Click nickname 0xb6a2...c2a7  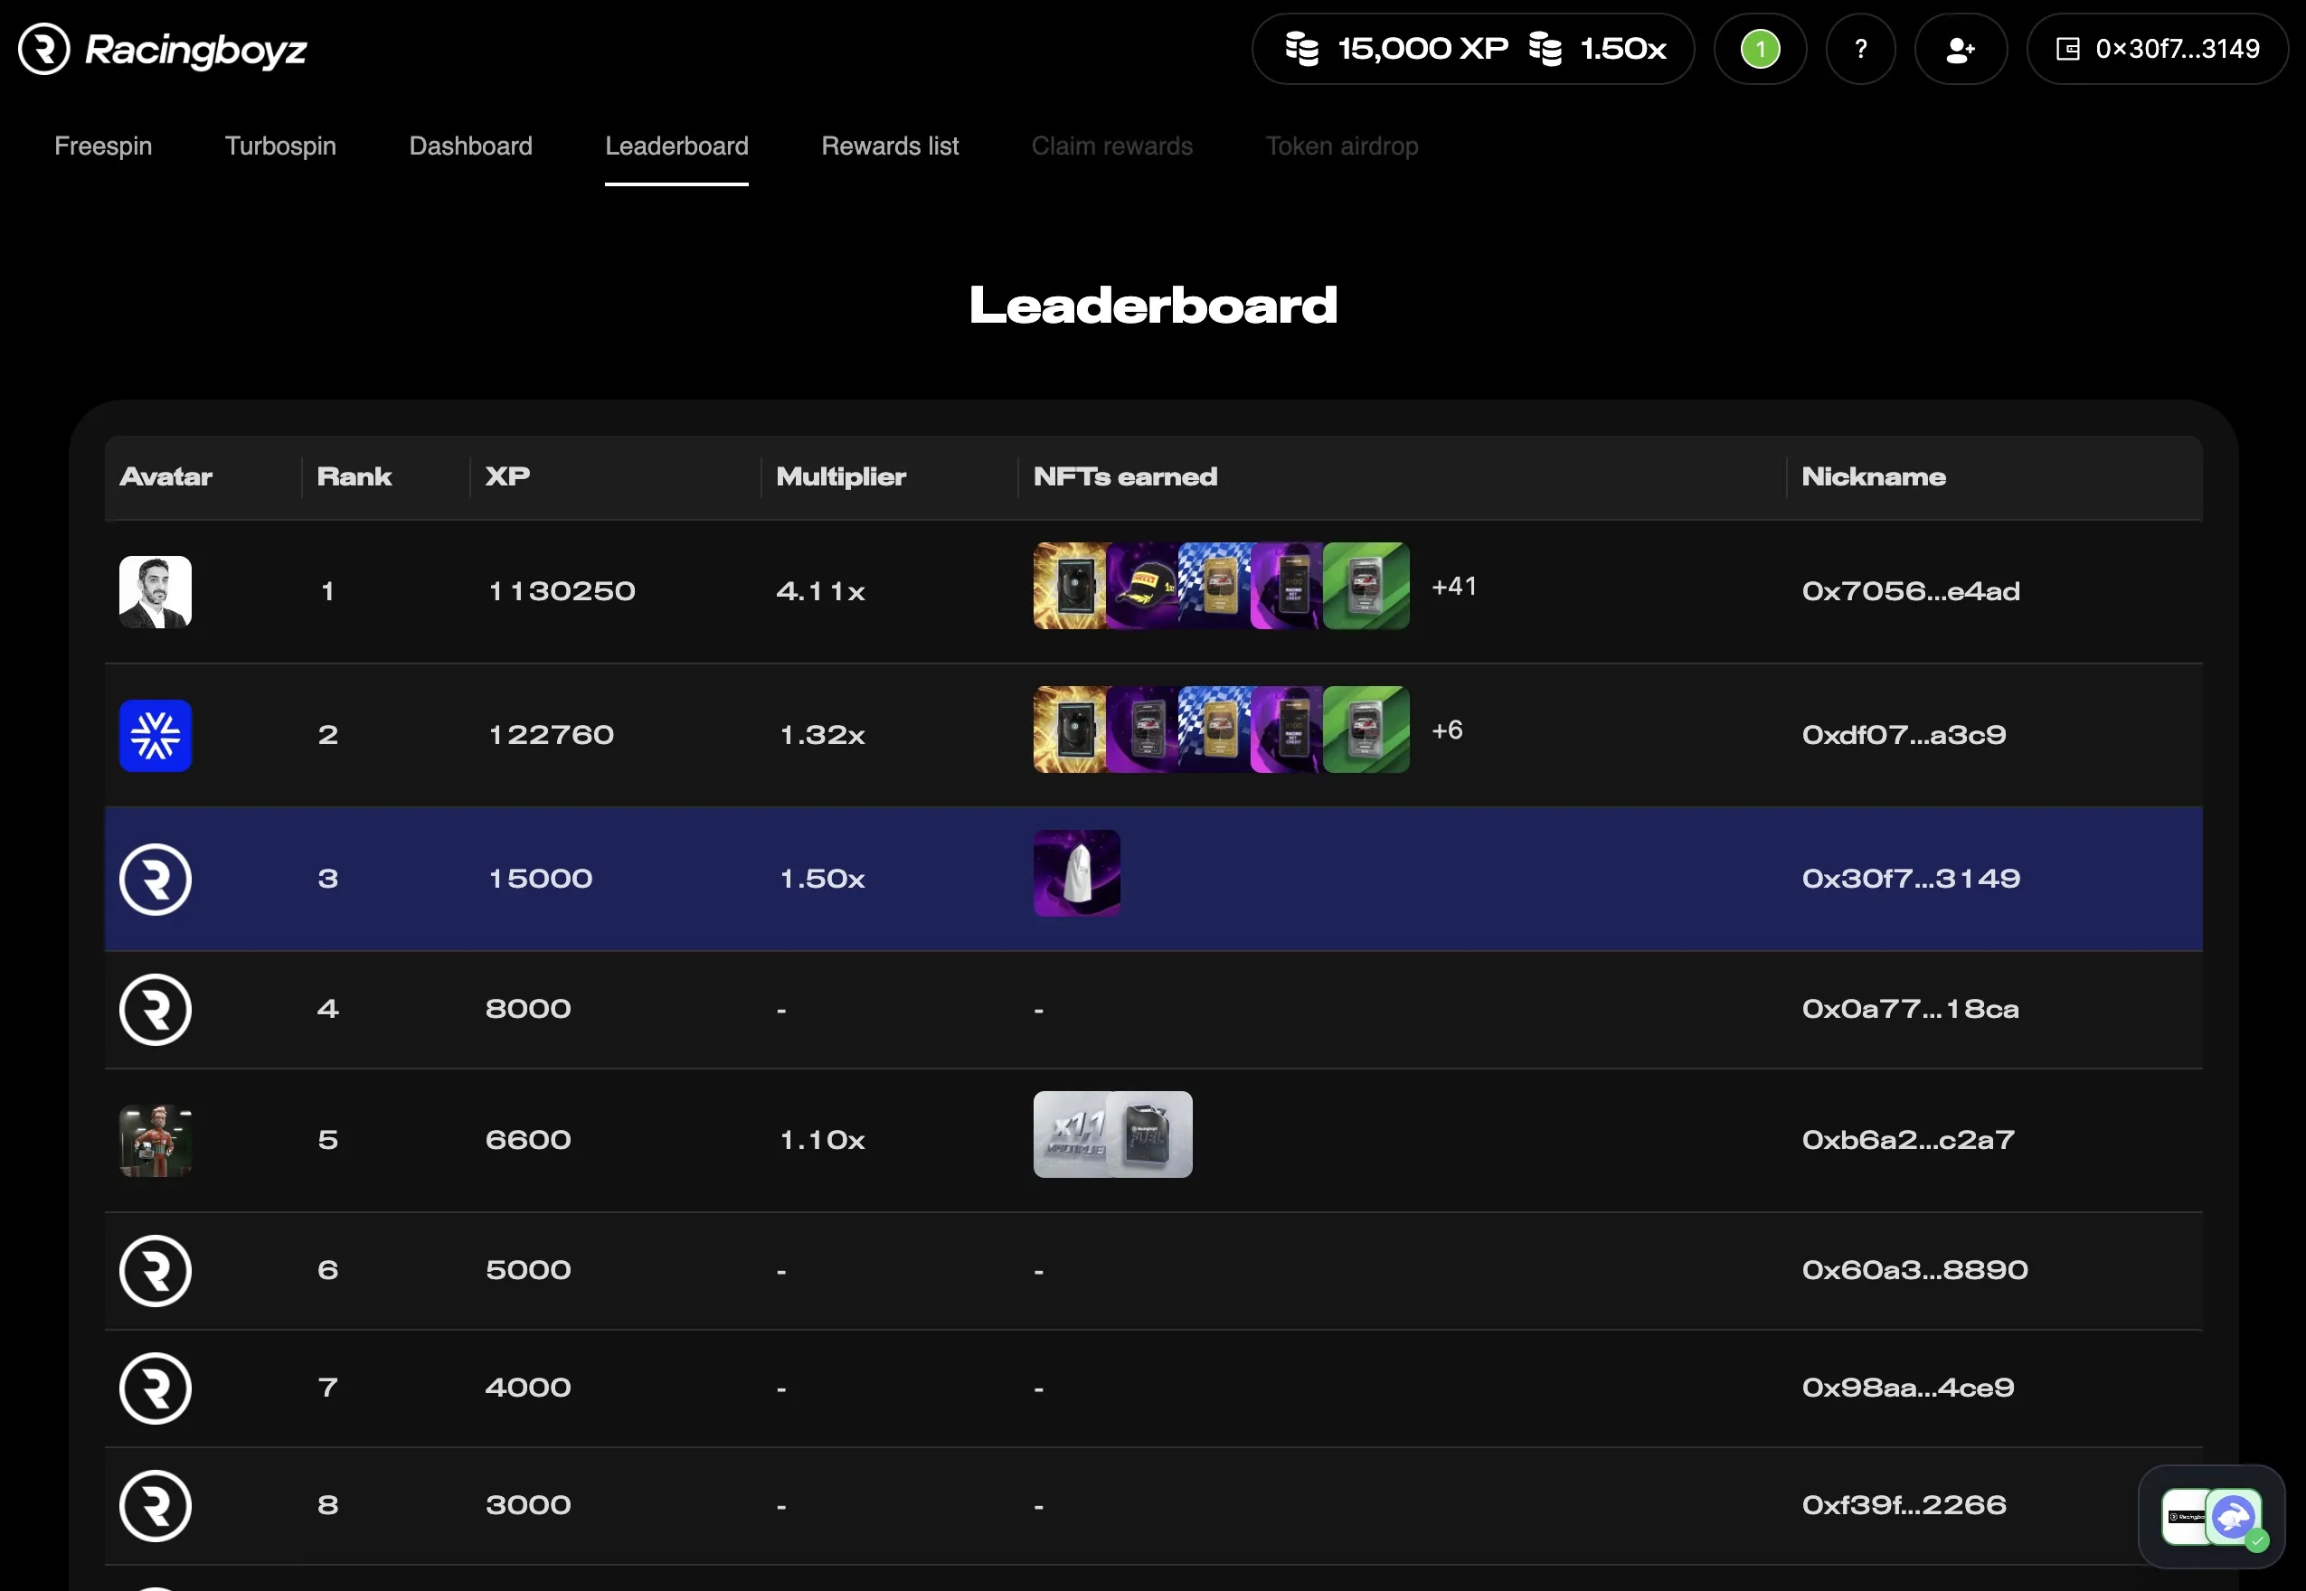(x=1908, y=1139)
